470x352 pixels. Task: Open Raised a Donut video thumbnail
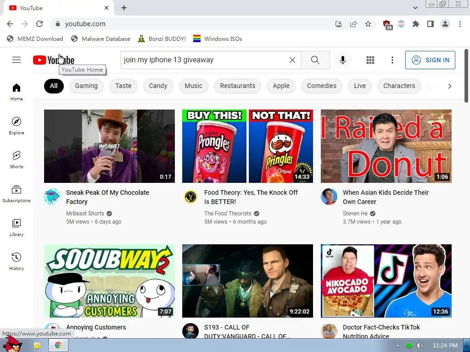(x=386, y=146)
